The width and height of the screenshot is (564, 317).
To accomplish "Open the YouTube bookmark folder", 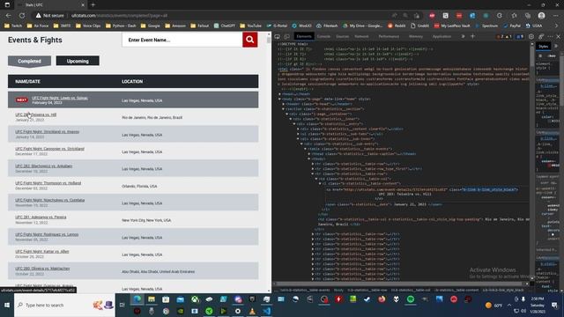I will (250, 26).
